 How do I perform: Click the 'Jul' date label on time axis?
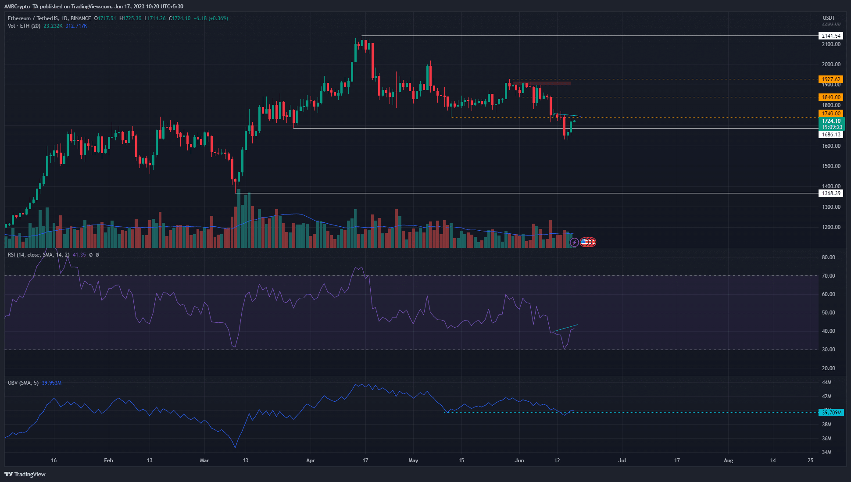coord(622,461)
